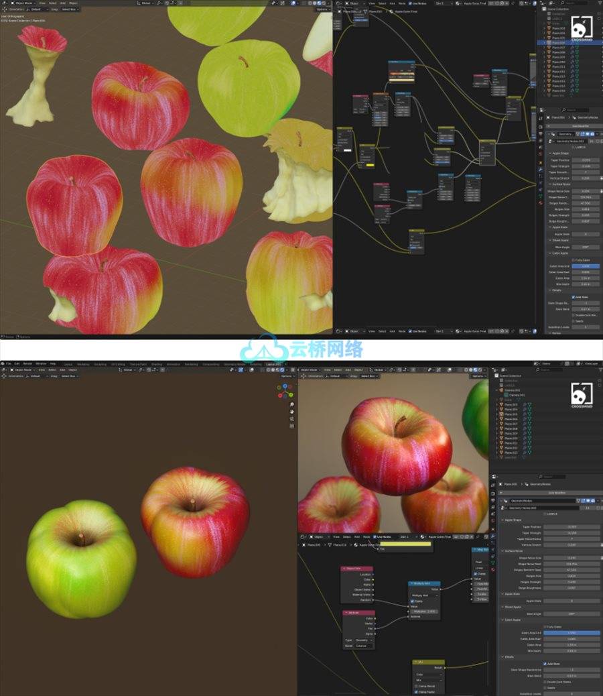This screenshot has height=696, width=603.
Task: Enable Double Core Stems in lower modifier panel
Action: click(545, 682)
